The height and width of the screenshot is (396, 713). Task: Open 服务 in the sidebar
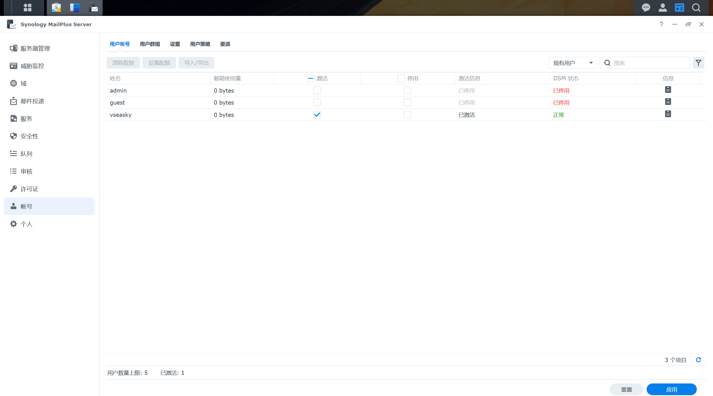tap(49, 119)
